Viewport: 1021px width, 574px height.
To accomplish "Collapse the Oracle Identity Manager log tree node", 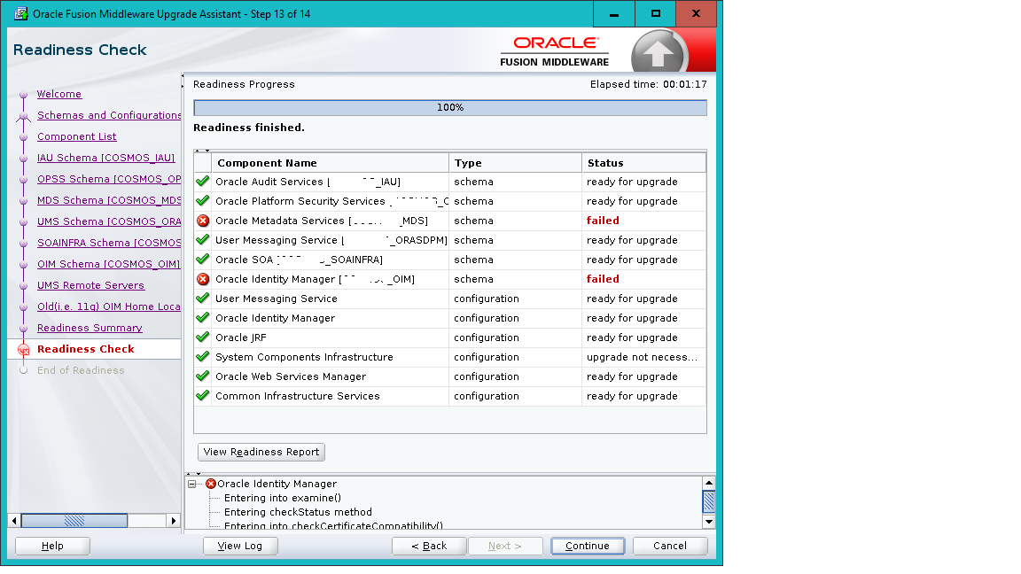I will [x=192, y=484].
